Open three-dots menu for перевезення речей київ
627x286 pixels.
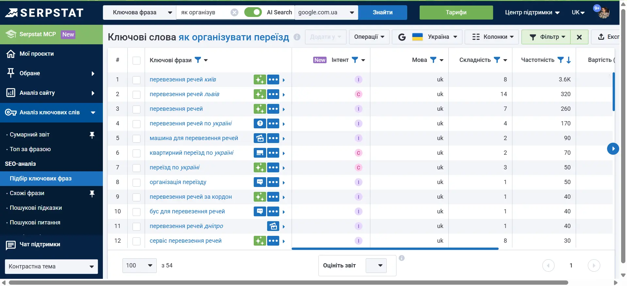[273, 79]
